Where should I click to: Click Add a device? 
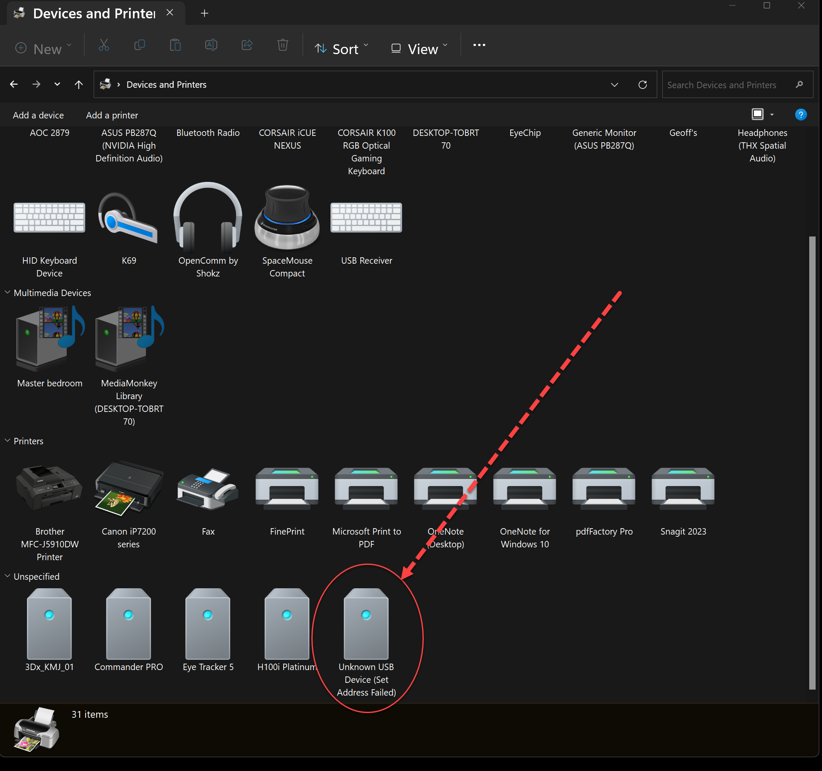tap(38, 115)
